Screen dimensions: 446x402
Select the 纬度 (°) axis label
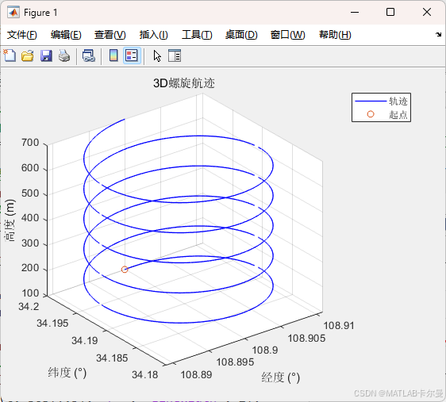(67, 373)
